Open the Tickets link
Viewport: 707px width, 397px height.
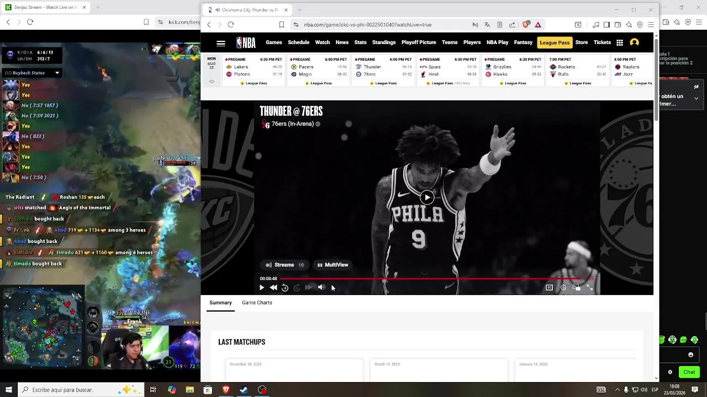(x=602, y=42)
